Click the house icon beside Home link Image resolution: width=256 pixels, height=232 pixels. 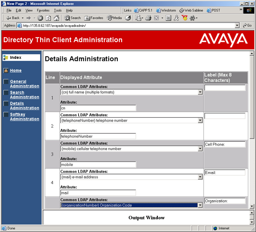point(6,70)
